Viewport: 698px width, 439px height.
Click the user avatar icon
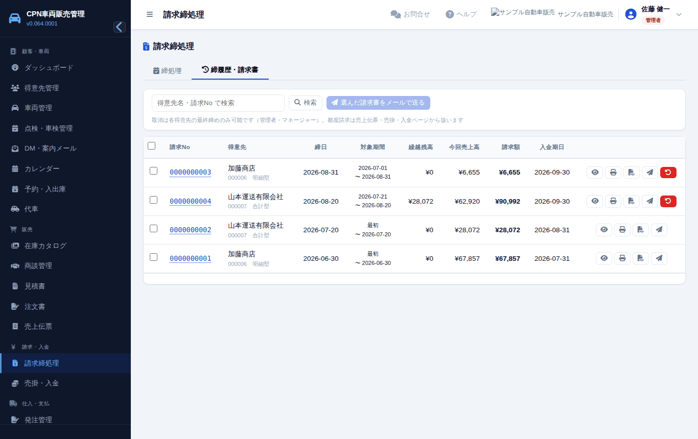[631, 14]
